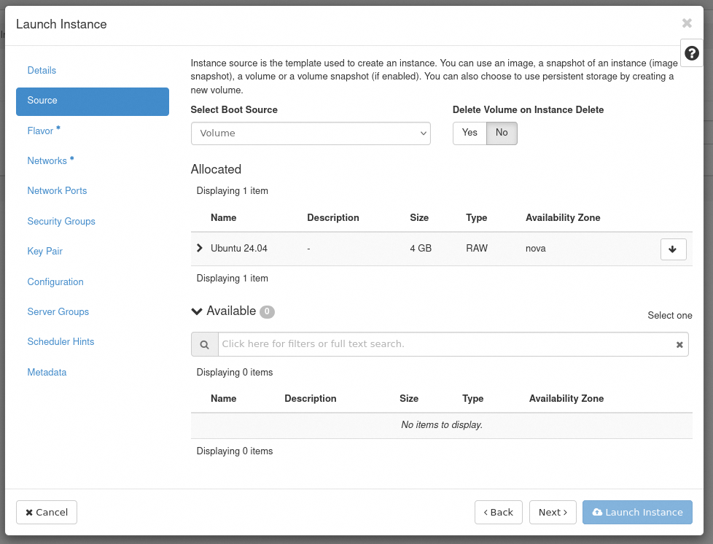Collapse the Available section
The image size is (713, 544).
tap(197, 311)
